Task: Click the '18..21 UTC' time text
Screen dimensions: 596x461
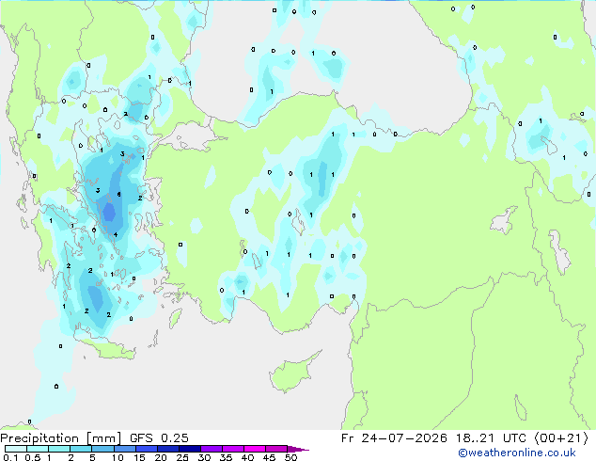Action: pyautogui.click(x=491, y=438)
